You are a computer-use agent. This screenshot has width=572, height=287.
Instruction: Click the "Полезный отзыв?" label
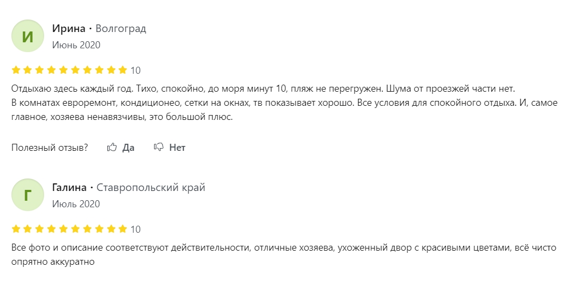[x=50, y=148]
